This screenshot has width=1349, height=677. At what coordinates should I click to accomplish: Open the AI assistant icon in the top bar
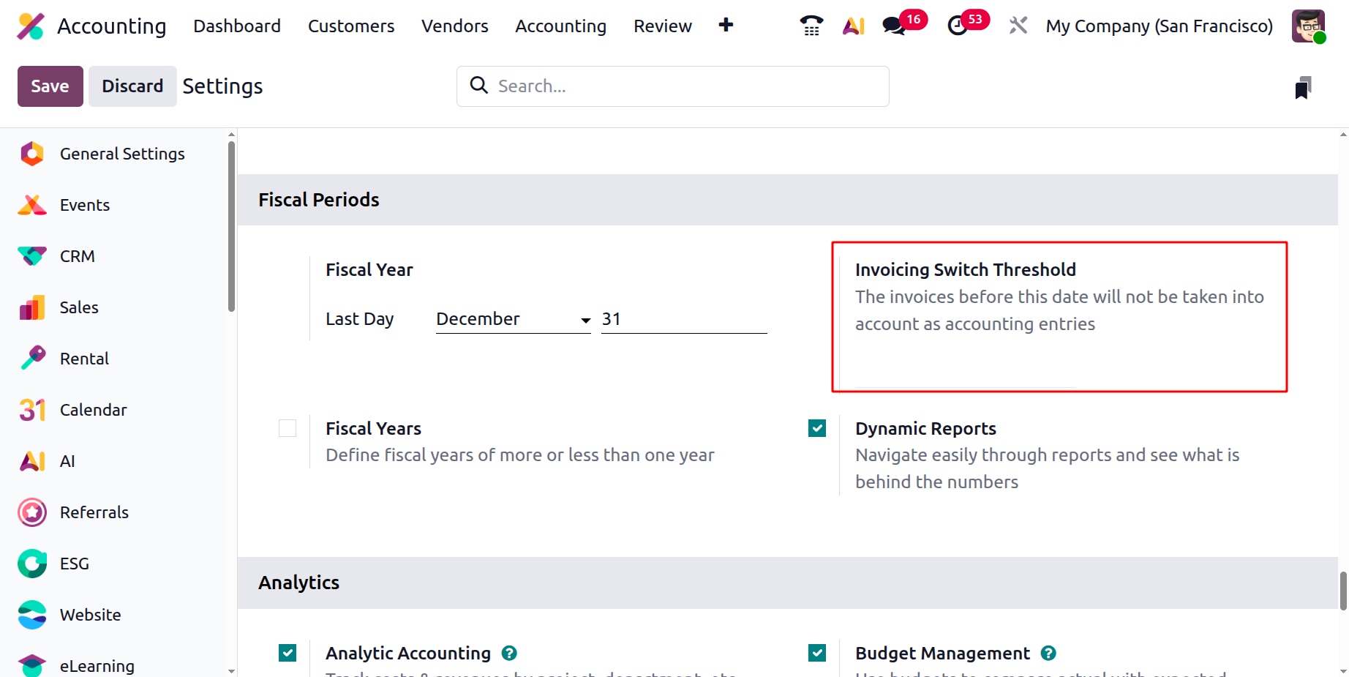click(853, 26)
